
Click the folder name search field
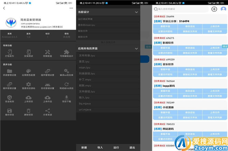(181, 9)
